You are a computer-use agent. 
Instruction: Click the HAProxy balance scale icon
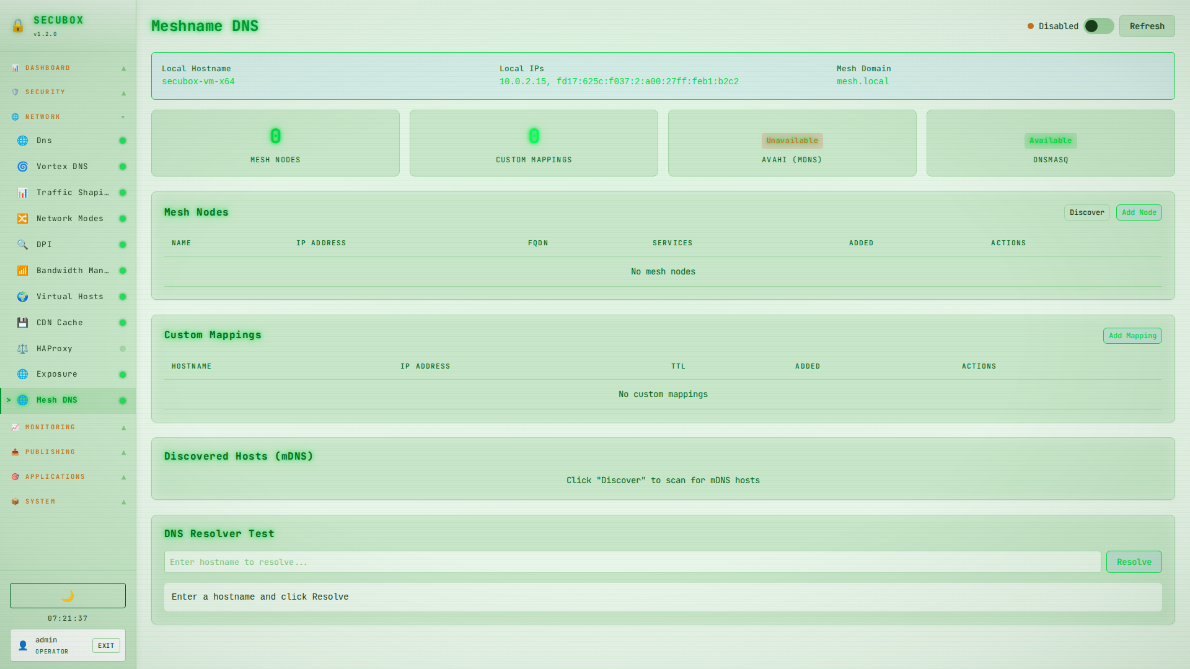(x=22, y=349)
